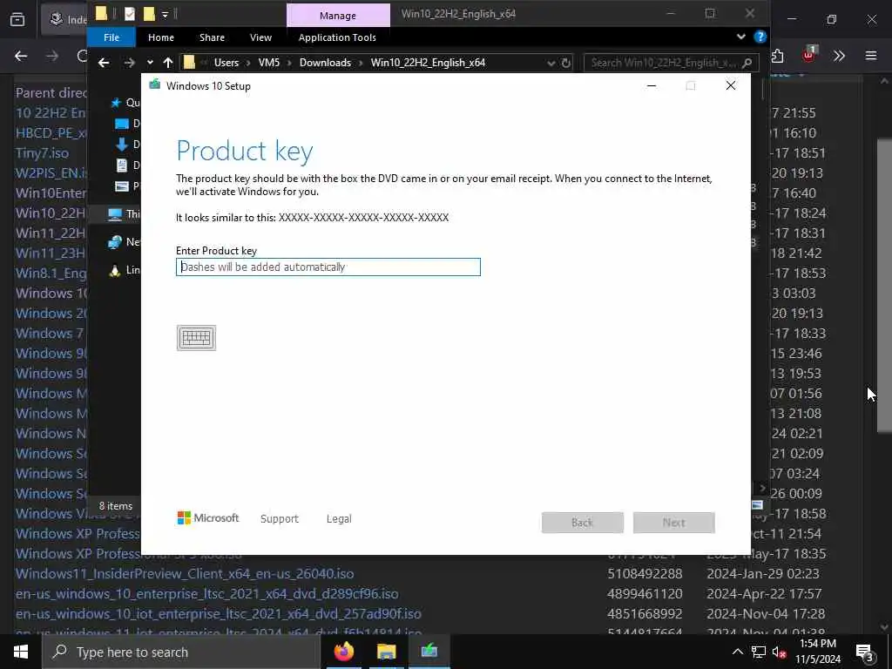Refresh the Explorer folder view

coord(566,63)
